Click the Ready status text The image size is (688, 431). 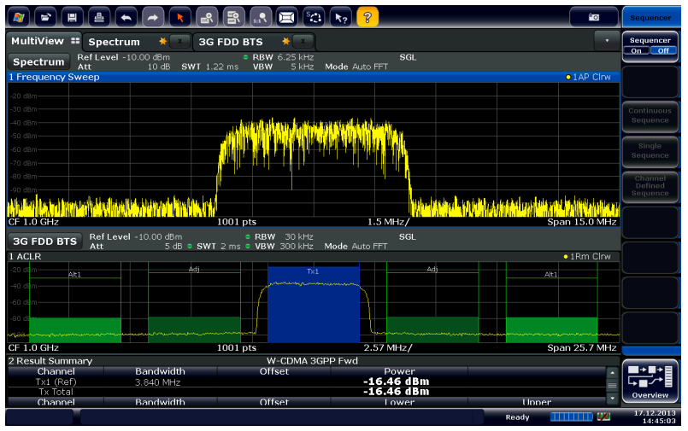pos(517,417)
